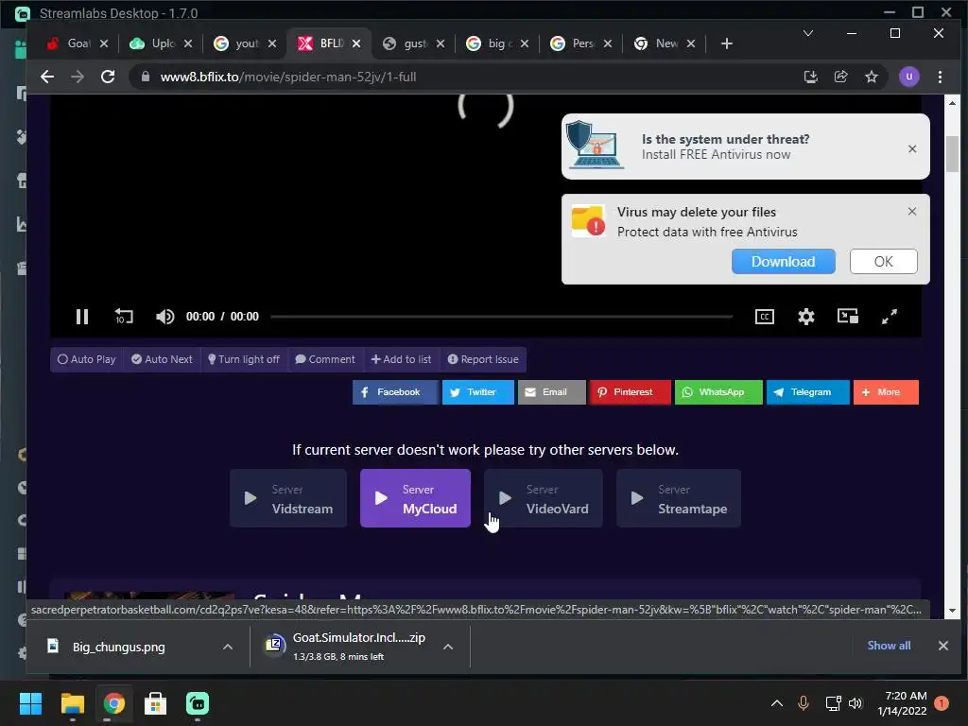Switch to Server Streamtape
Viewport: 968px width, 726px height.
click(679, 498)
